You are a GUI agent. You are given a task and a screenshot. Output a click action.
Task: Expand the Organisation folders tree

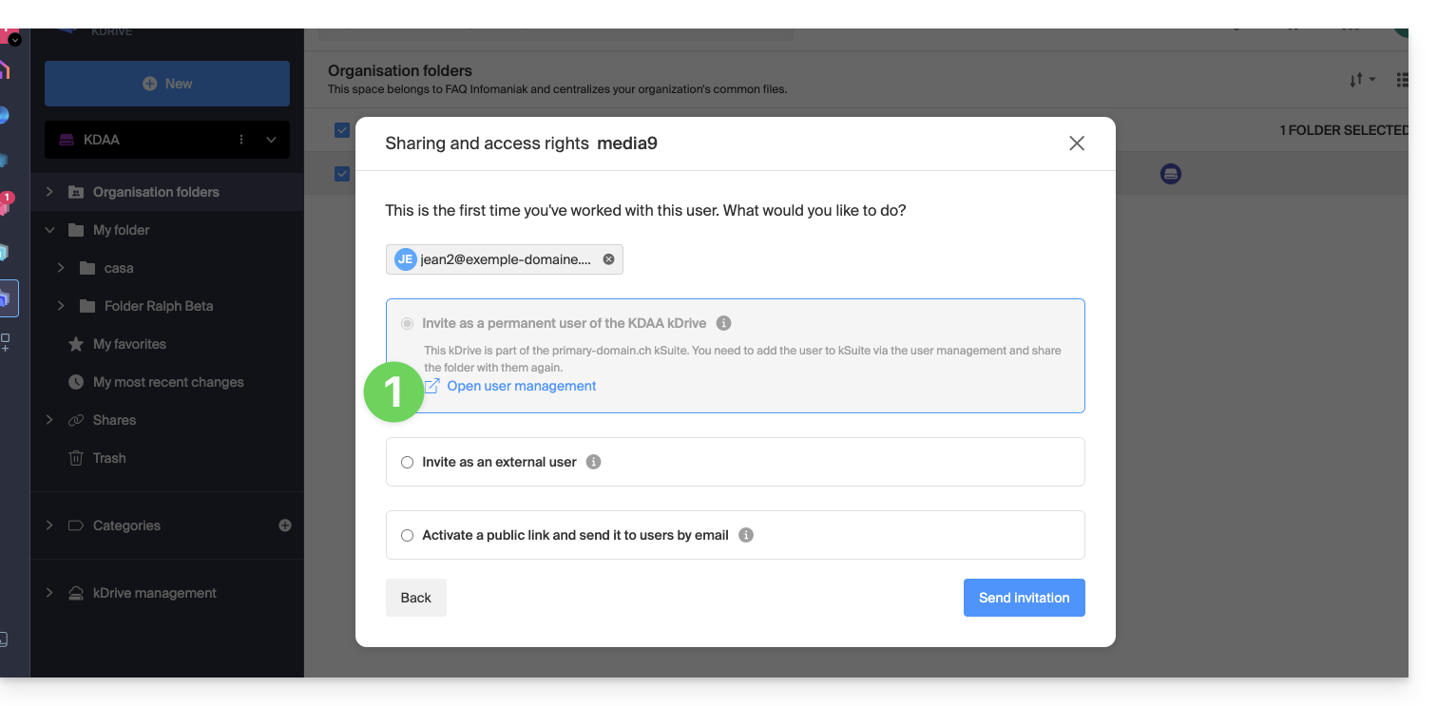pos(49,192)
